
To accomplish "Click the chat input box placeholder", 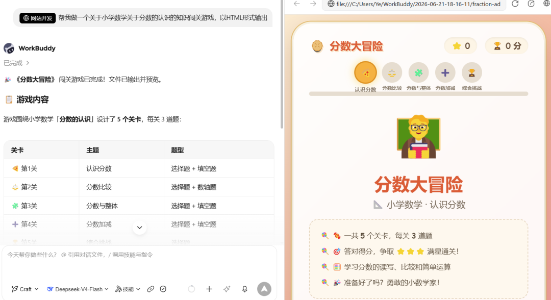I will (x=80, y=255).
